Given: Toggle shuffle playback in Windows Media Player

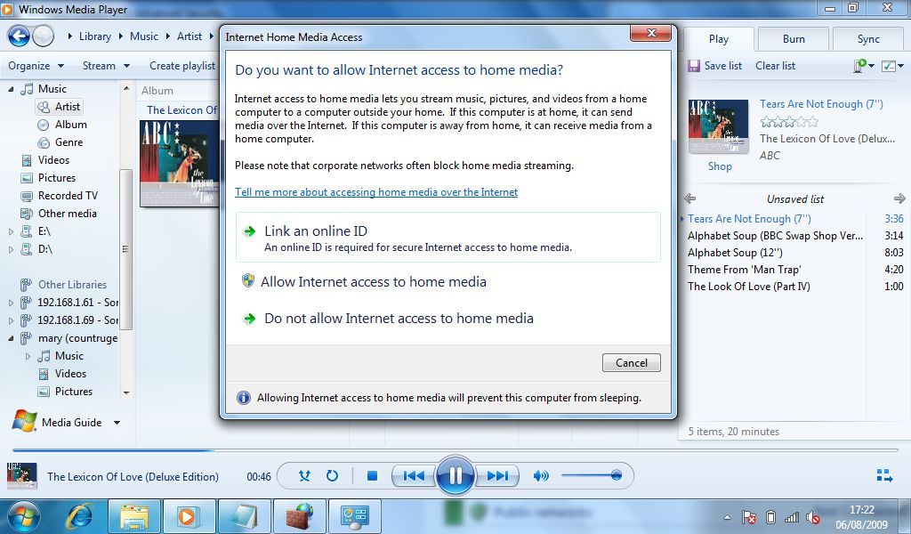Looking at the screenshot, I should pyautogui.click(x=302, y=476).
